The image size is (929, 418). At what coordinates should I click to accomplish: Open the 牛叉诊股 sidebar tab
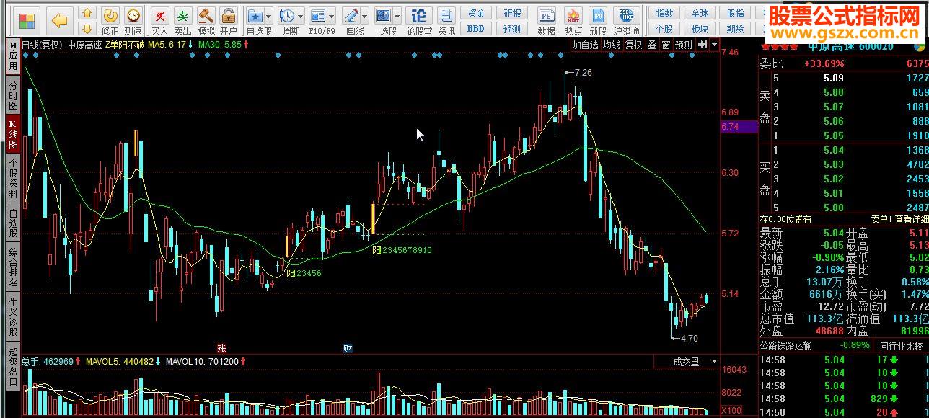[13, 318]
